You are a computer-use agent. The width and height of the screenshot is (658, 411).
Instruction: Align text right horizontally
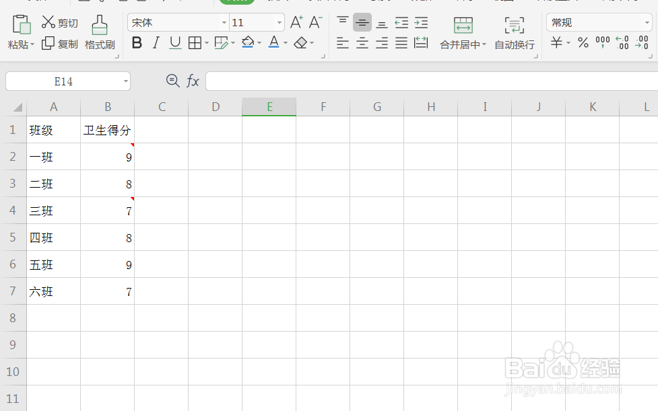381,43
